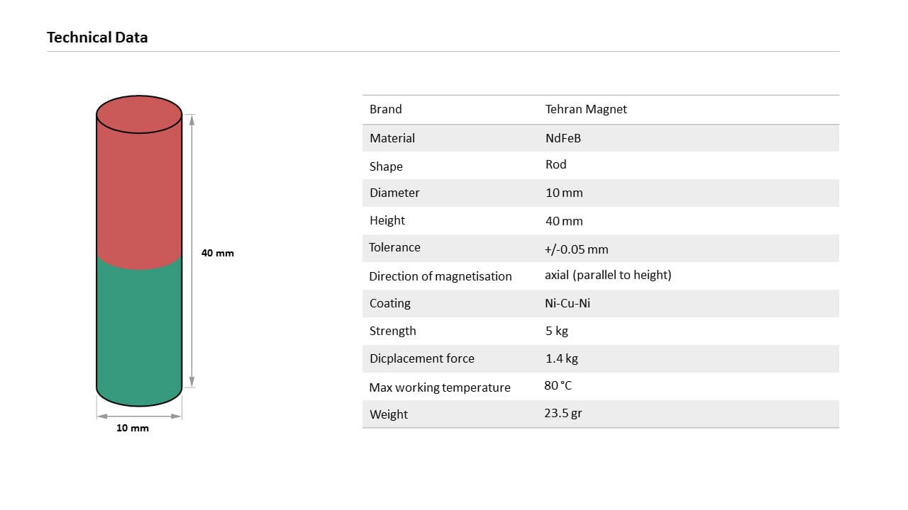908x510 pixels.
Task: Click the Direction of magnetisation label
Action: (x=440, y=276)
